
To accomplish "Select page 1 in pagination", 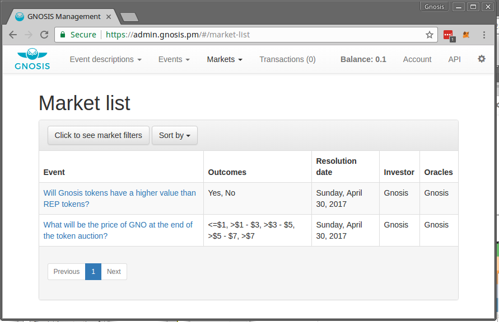I will [x=93, y=272].
